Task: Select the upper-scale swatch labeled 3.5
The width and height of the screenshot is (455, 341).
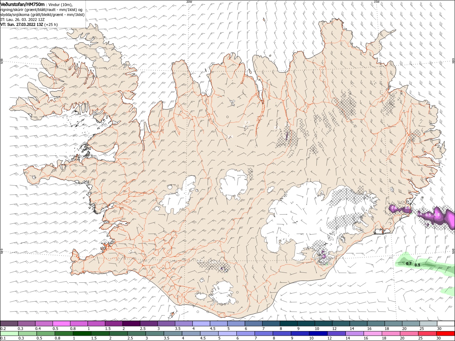Action: point(184,324)
